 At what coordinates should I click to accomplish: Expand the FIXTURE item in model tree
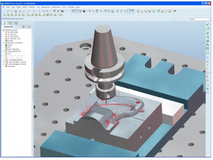[4, 43]
